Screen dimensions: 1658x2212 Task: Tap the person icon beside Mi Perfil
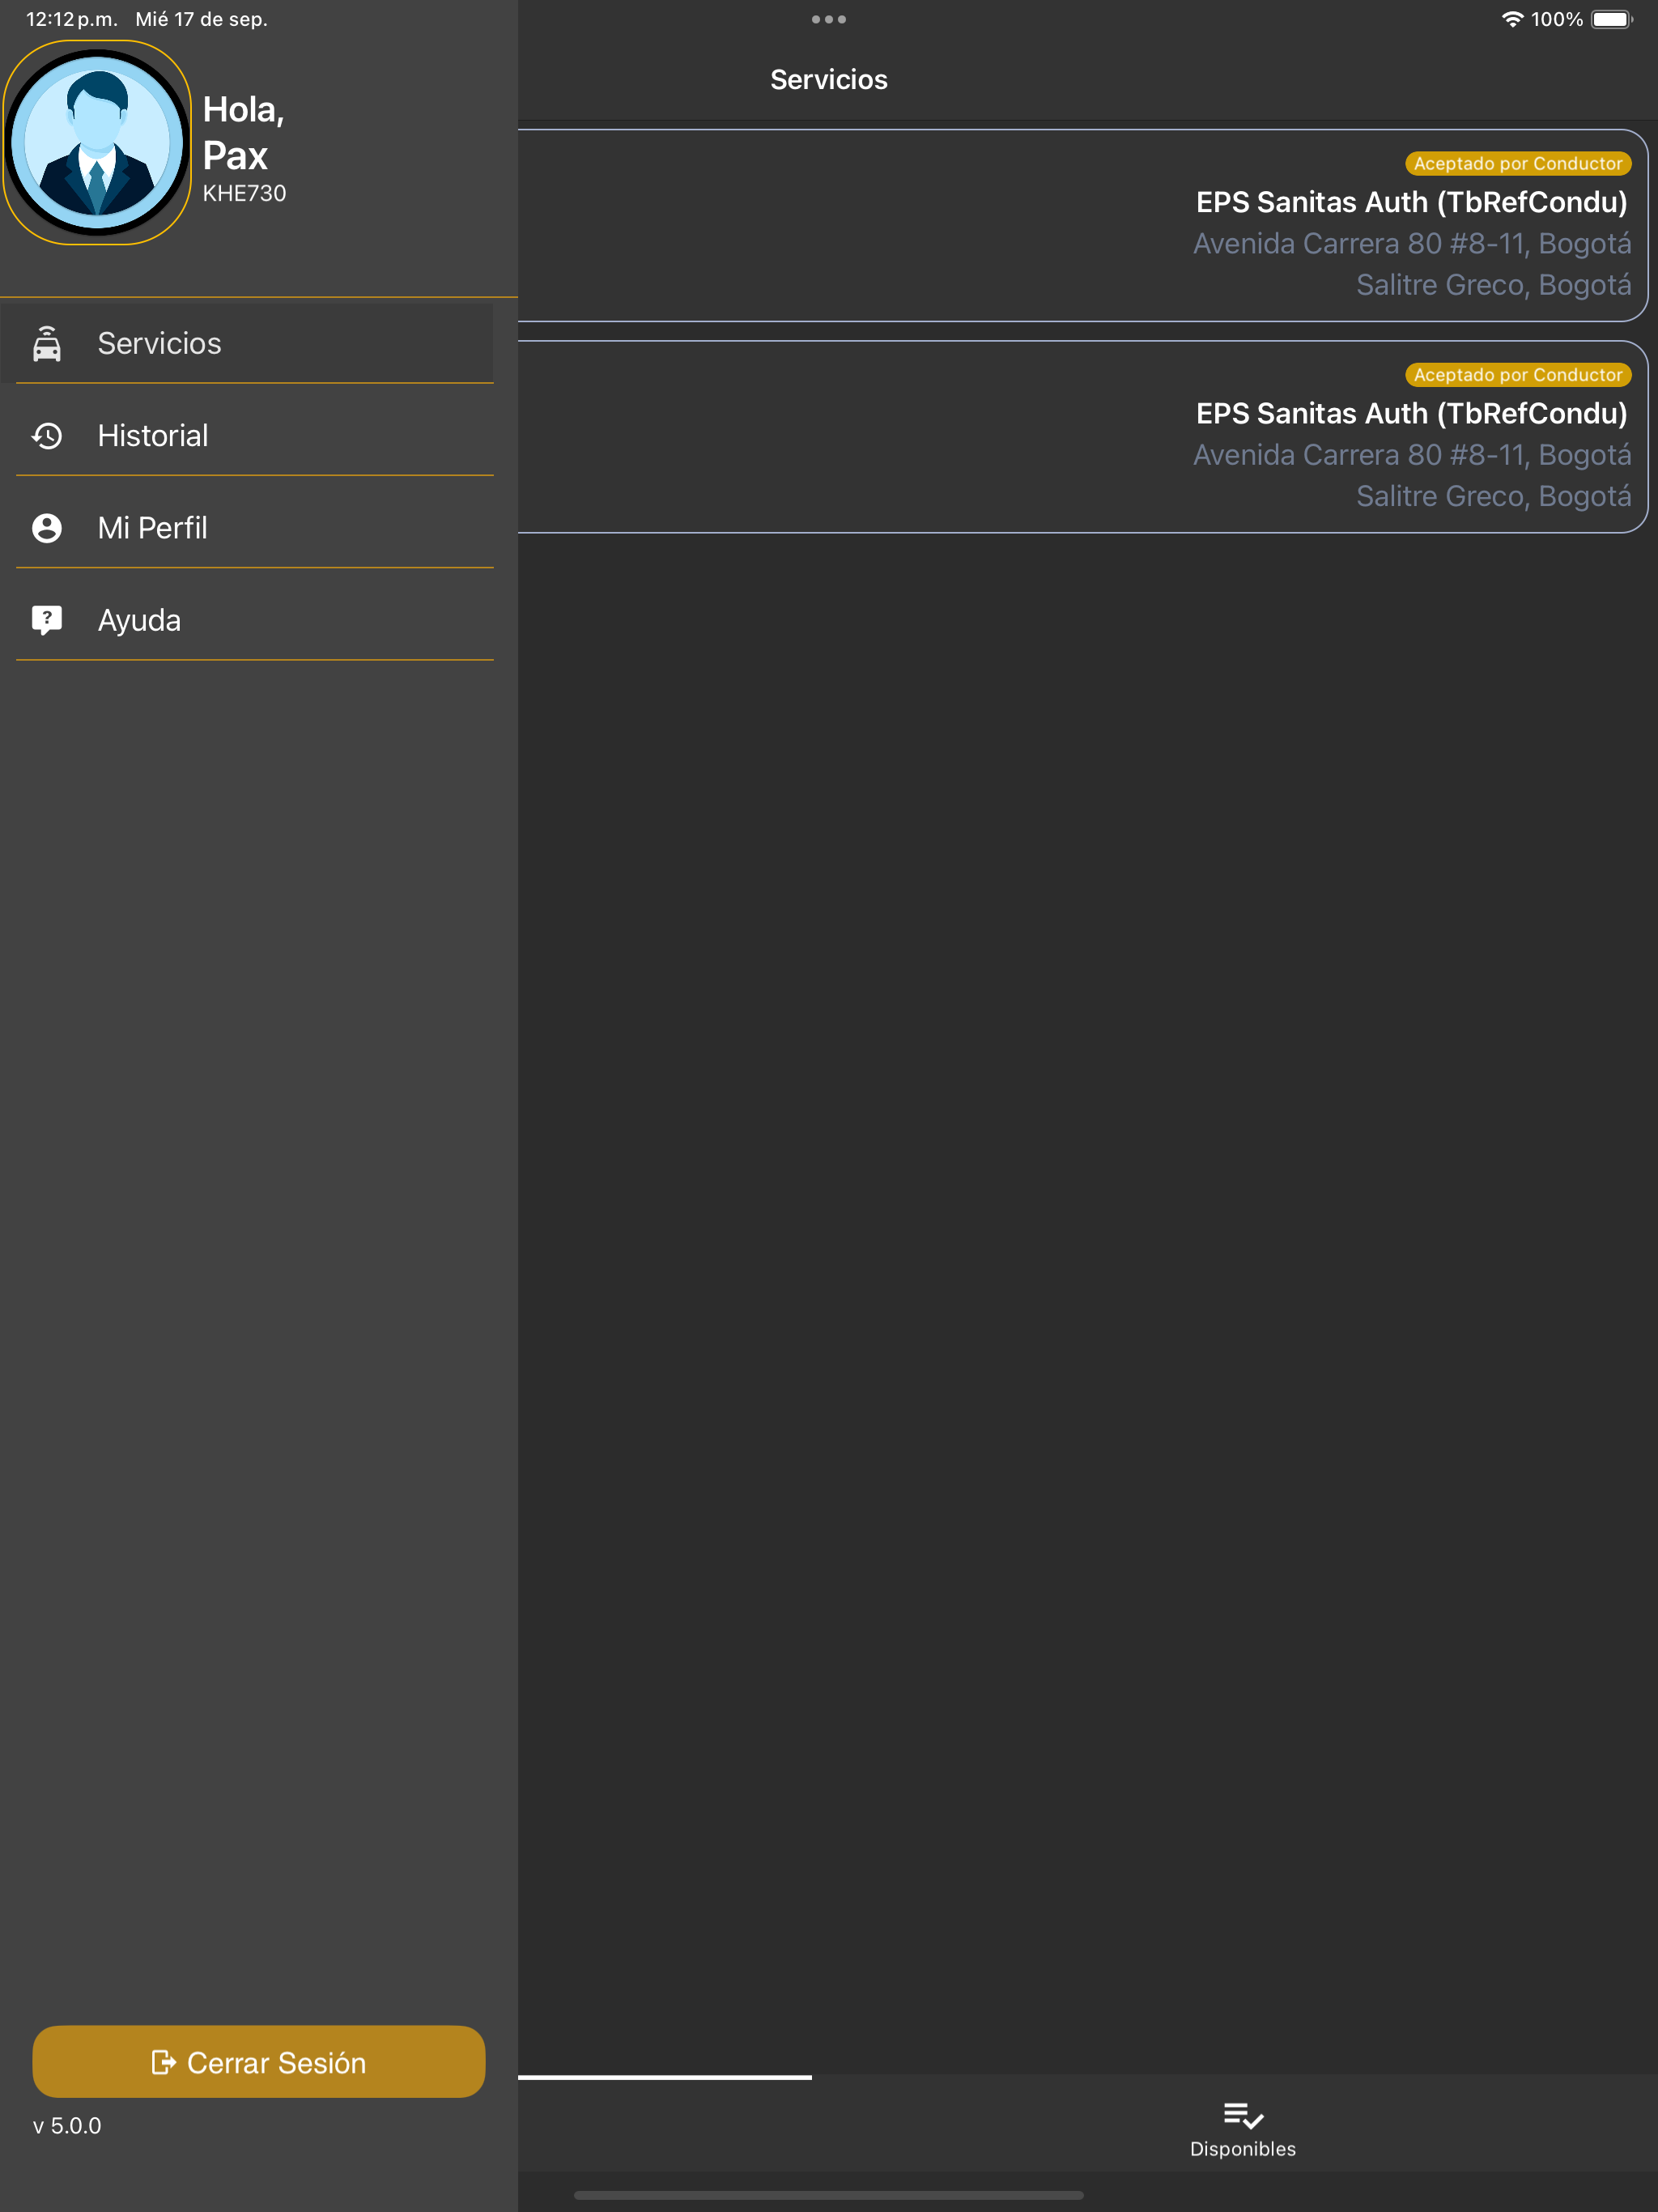47,528
